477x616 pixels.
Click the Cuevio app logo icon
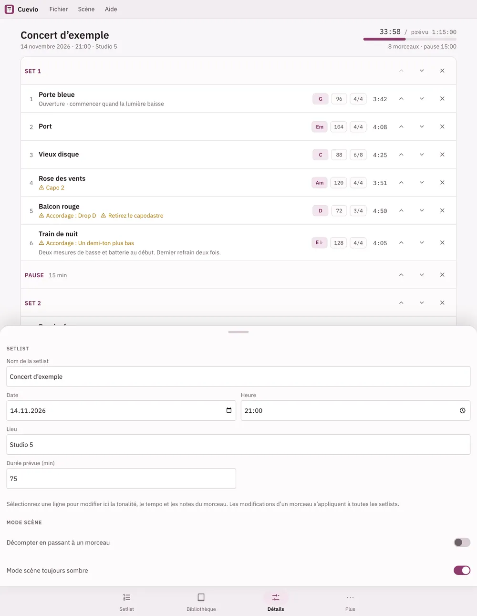(x=9, y=9)
